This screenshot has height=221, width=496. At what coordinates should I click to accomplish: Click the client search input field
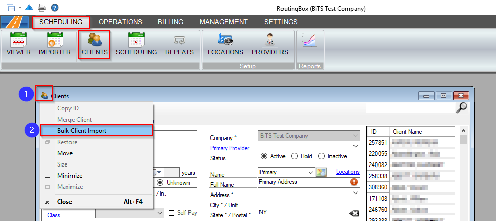tap(410, 107)
